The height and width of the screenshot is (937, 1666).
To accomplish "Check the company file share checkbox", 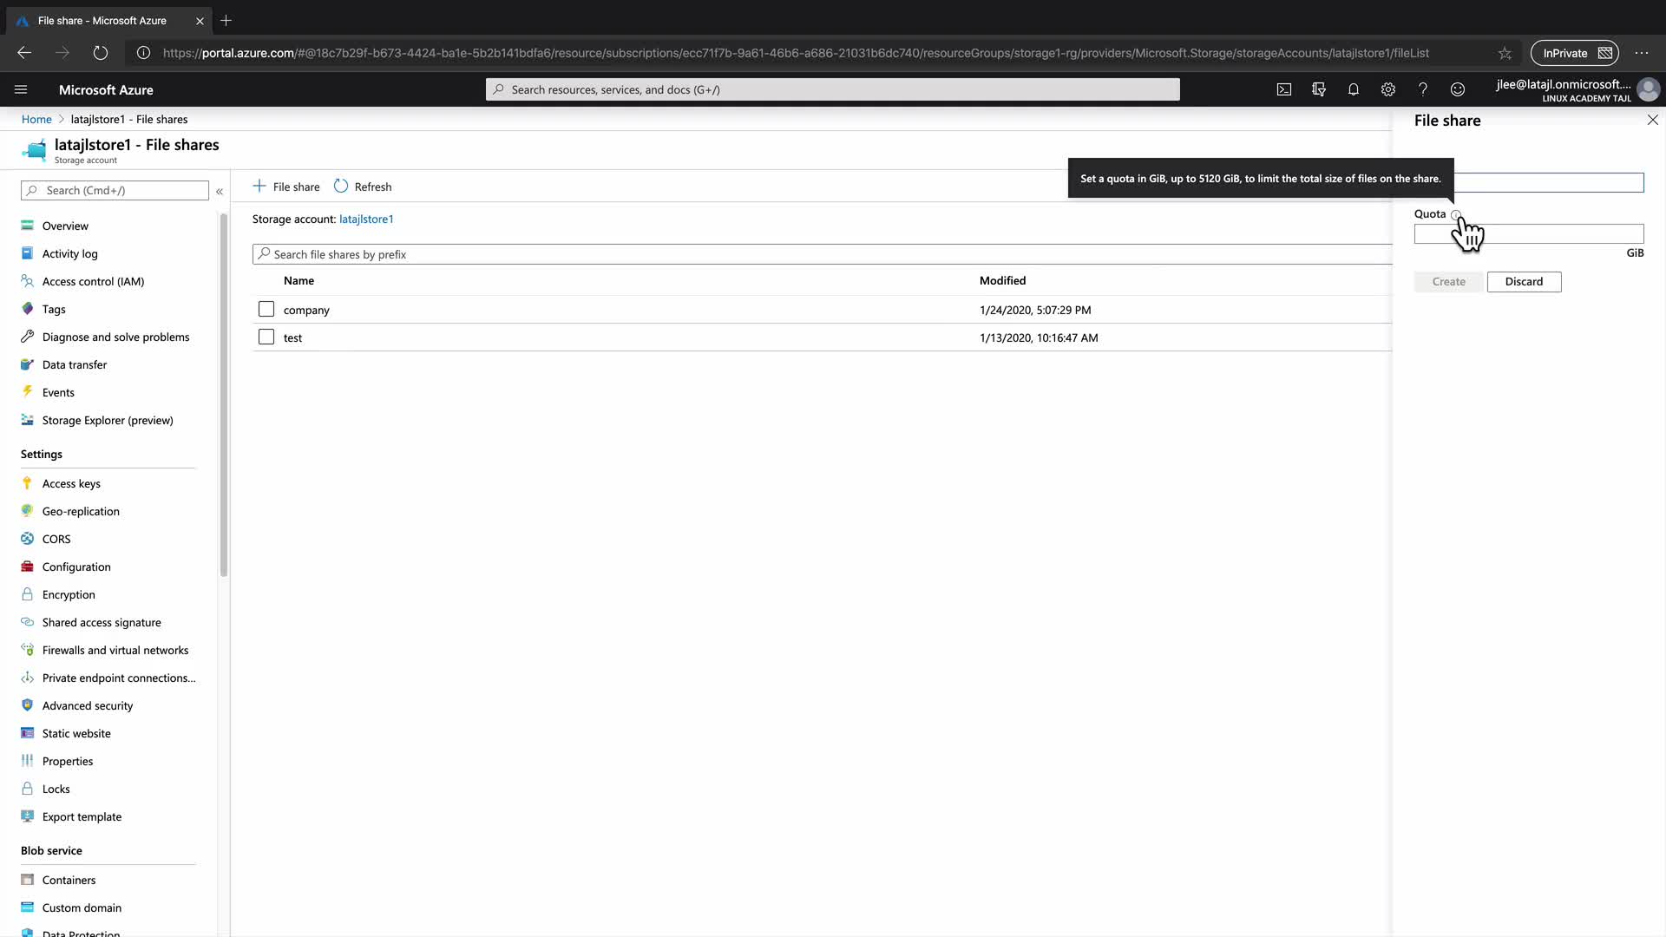I will tap(266, 310).
